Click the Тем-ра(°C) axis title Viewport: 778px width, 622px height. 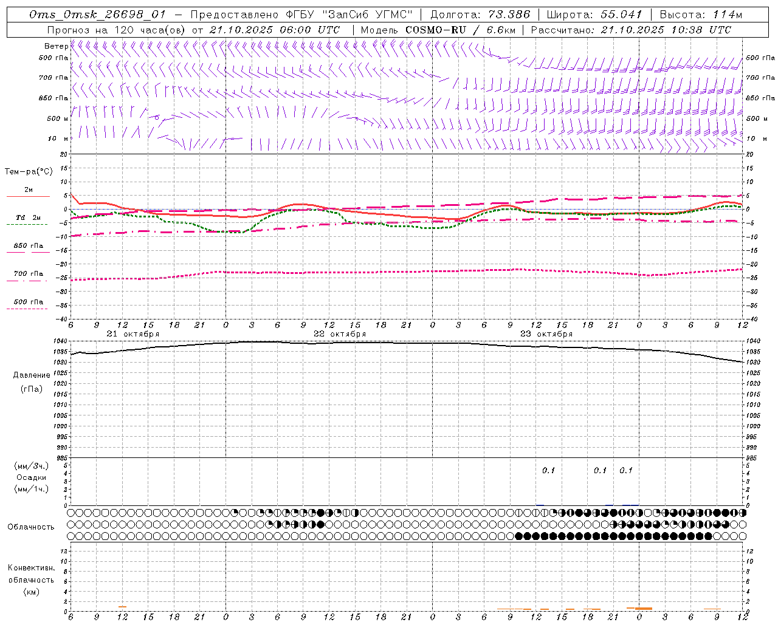coord(29,172)
